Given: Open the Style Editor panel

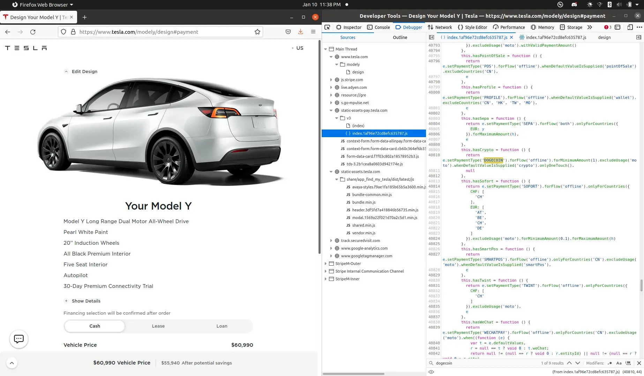Looking at the screenshot, I should pyautogui.click(x=472, y=27).
